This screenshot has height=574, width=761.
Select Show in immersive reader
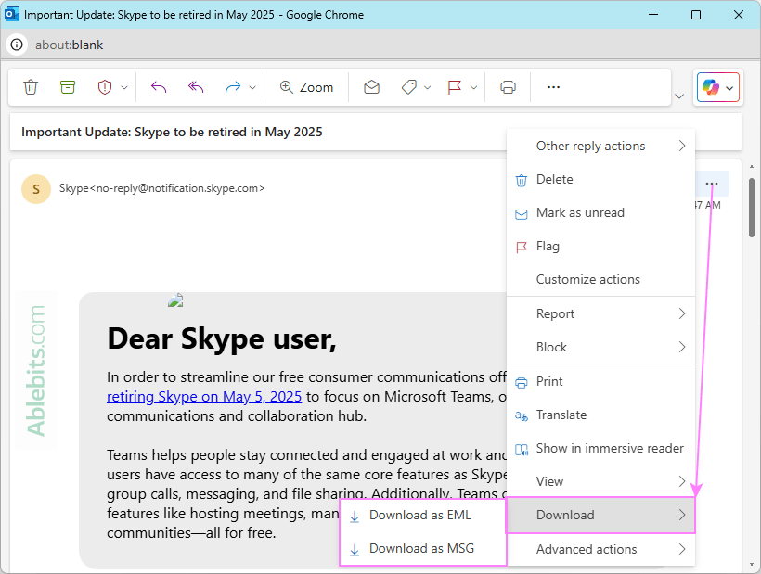(600, 449)
